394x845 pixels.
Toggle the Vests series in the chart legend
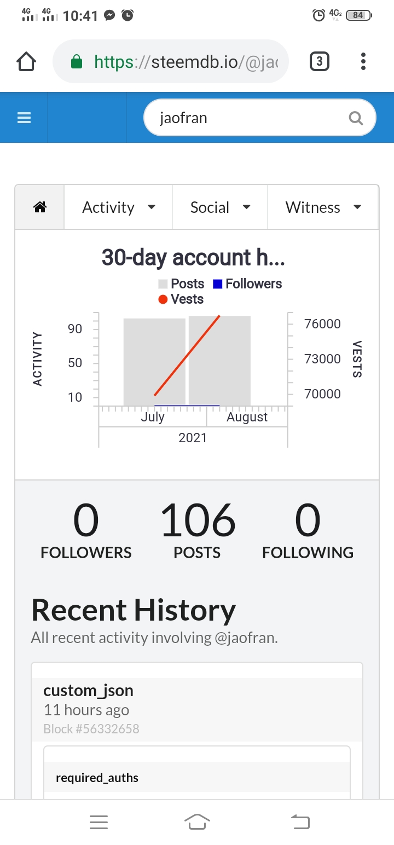(181, 299)
